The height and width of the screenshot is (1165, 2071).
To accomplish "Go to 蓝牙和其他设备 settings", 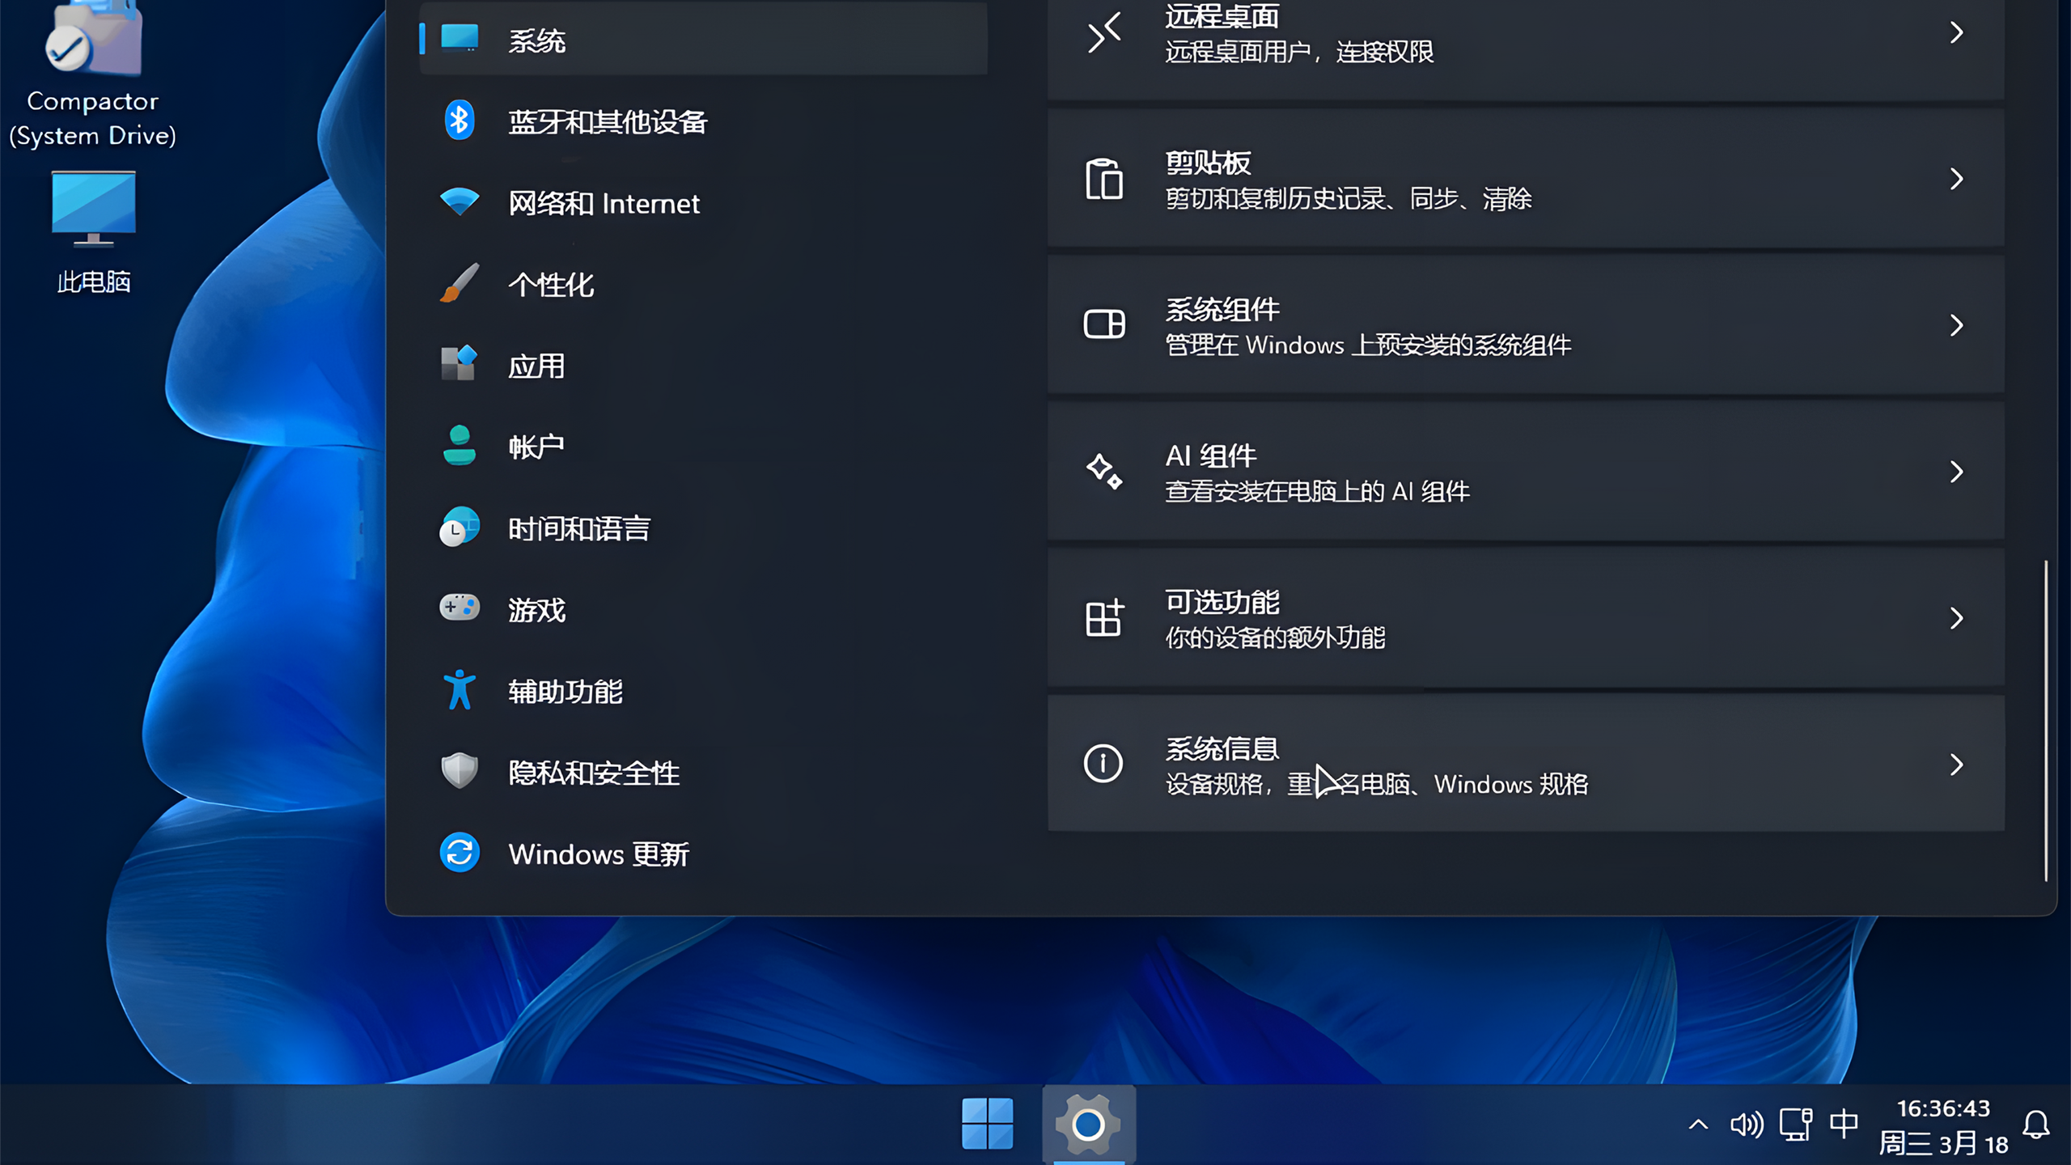I will 704,121.
